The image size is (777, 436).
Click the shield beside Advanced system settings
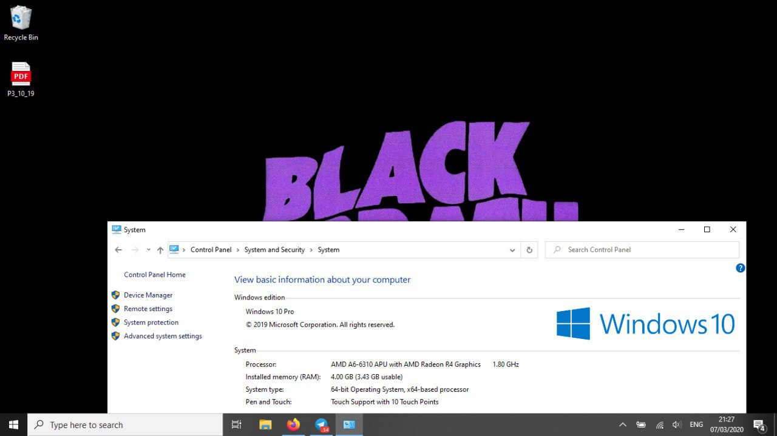115,336
